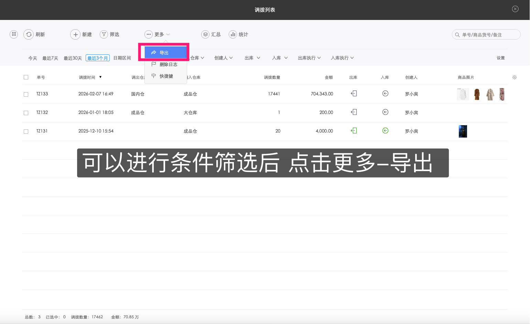The image size is (530, 324).
Task: Open the 出库执行 dropdown filter
Action: (x=309, y=57)
